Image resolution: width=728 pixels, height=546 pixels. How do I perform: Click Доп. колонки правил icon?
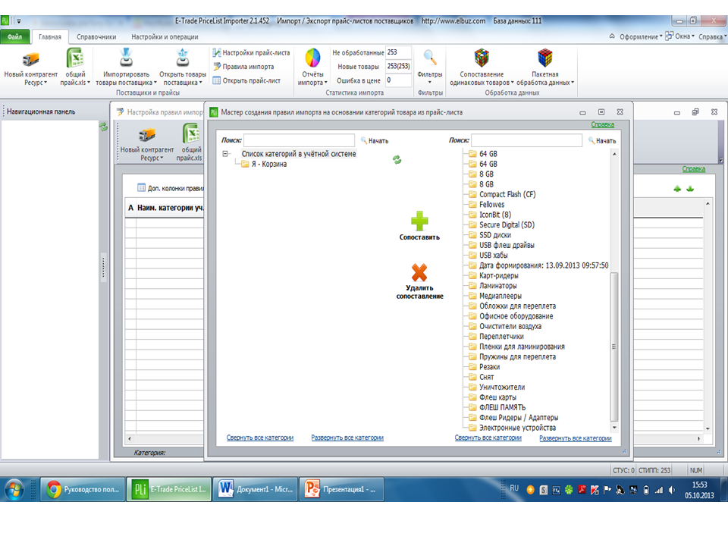pos(141,187)
